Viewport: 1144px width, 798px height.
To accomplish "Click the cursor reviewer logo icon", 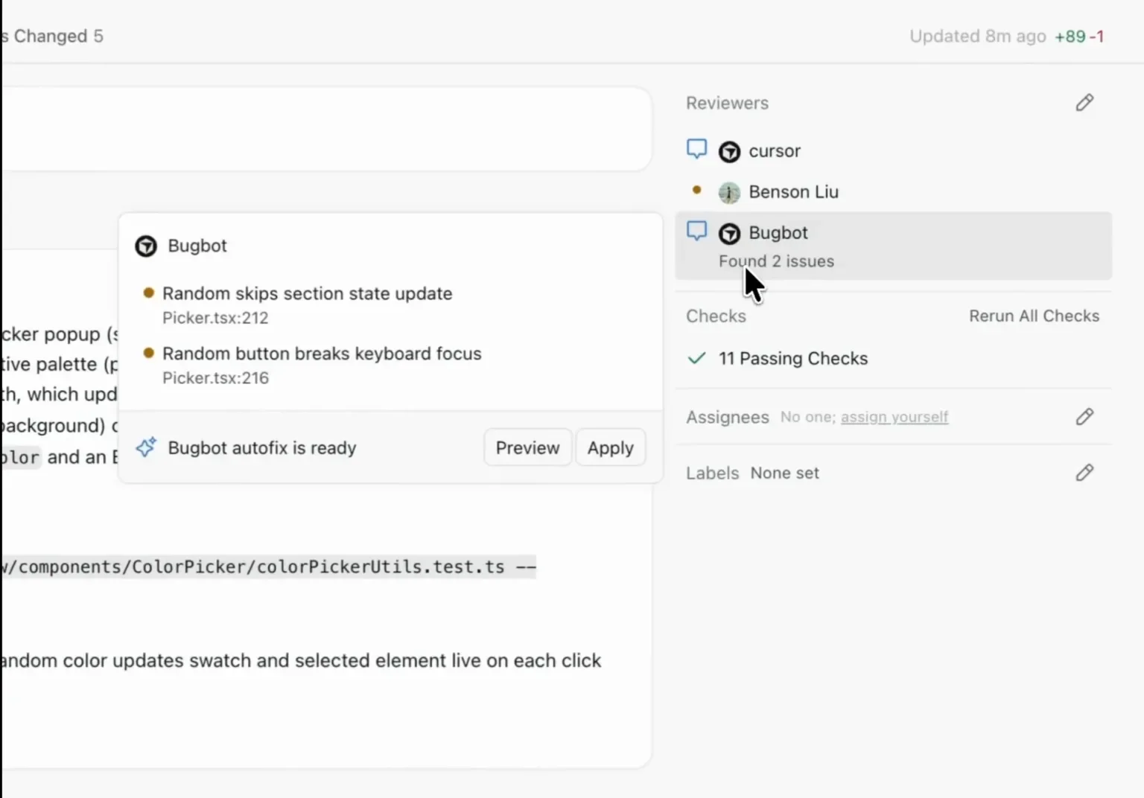I will [x=729, y=151].
